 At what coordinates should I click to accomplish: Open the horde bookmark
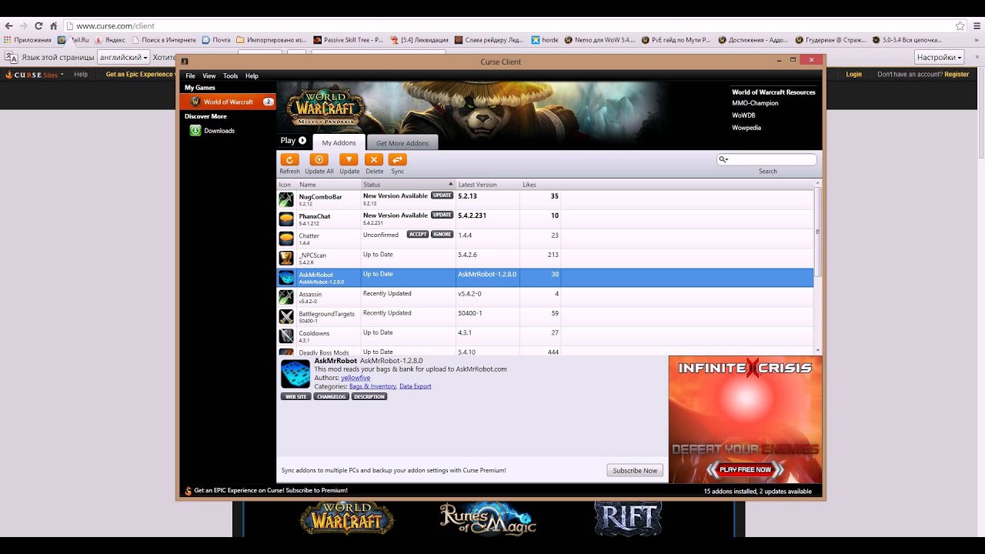click(545, 40)
